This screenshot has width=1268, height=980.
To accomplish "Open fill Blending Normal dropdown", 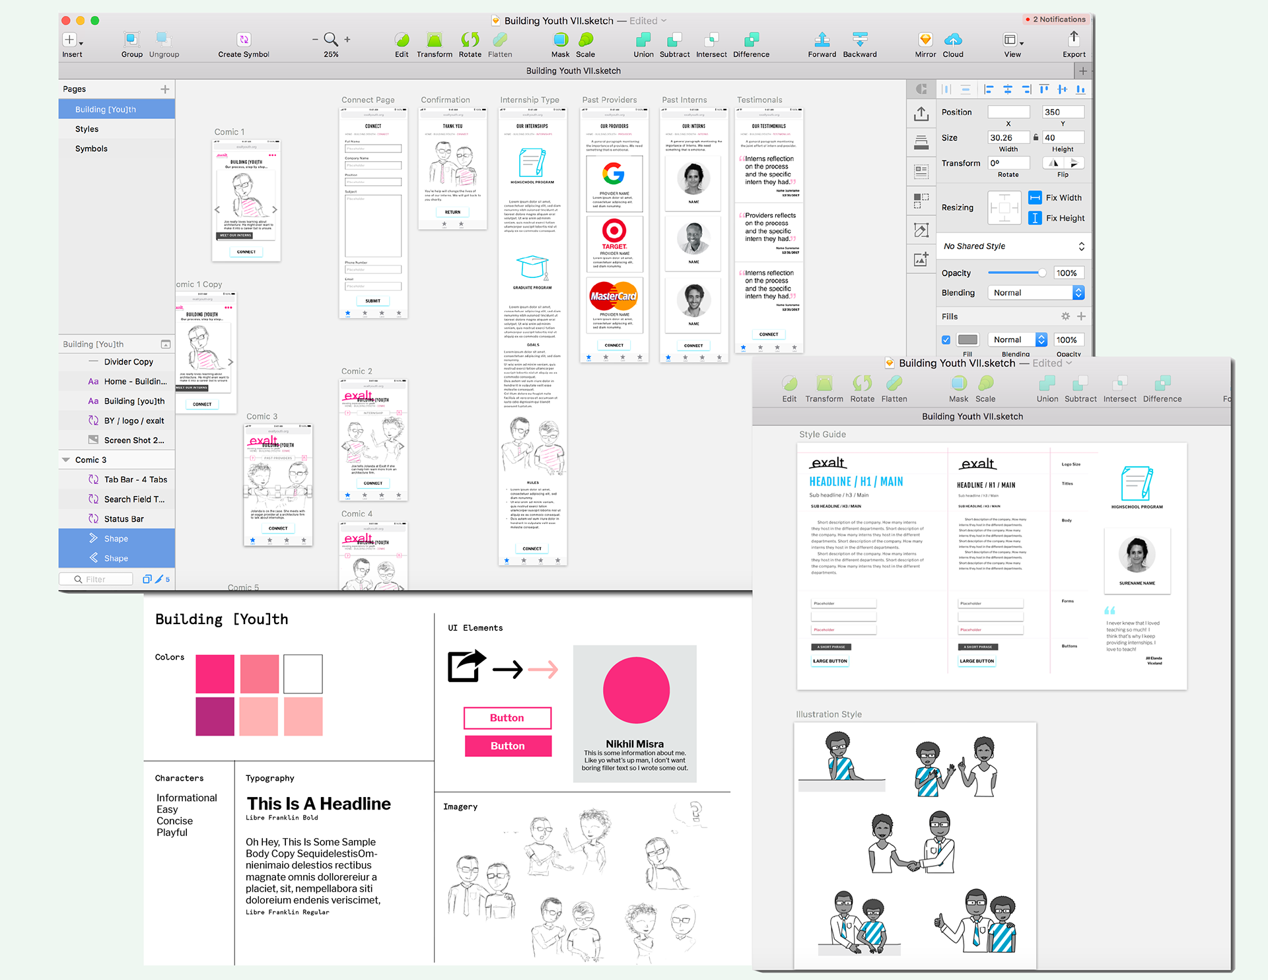I will tap(1017, 339).
